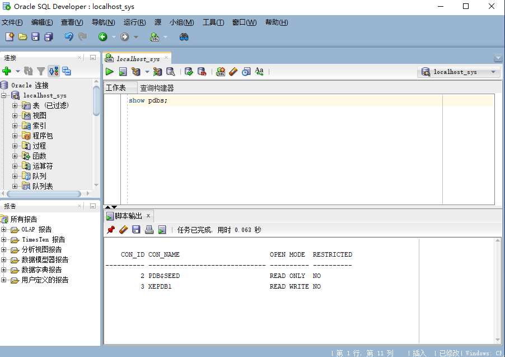Click the Autotrace icon
Image resolution: width=505 pixels, height=357 pixels.
[157, 72]
